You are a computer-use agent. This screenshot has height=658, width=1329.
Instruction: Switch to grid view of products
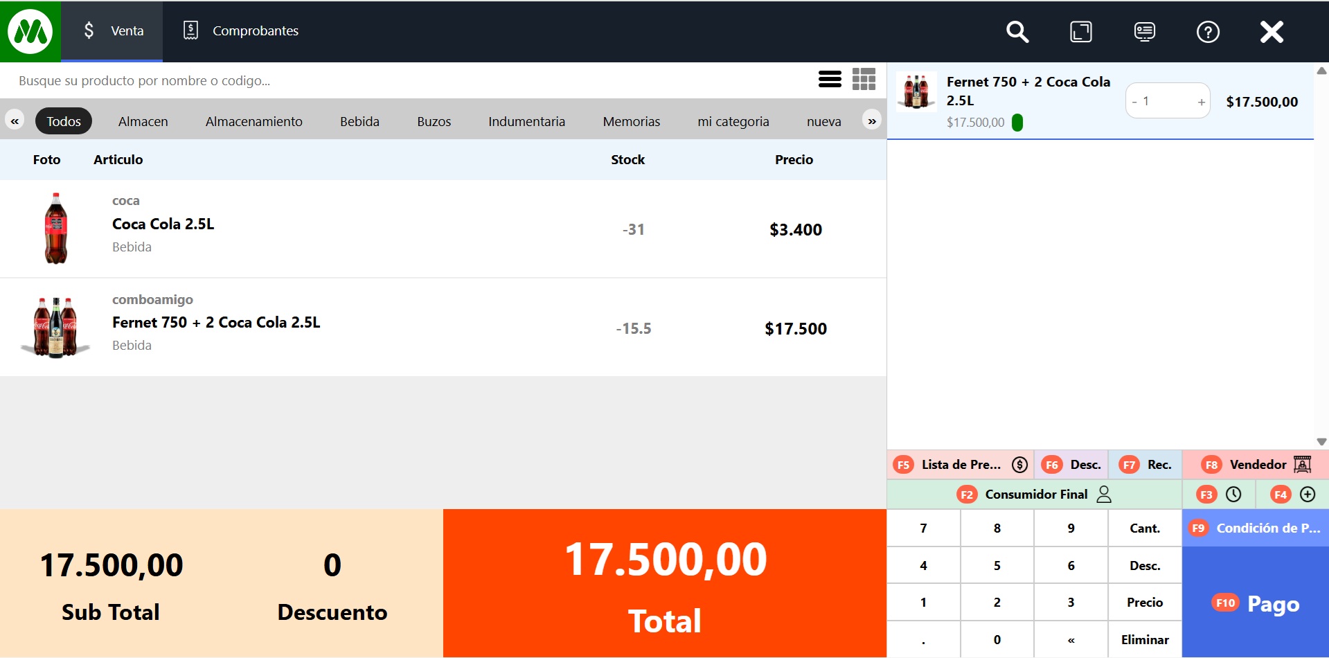(864, 80)
